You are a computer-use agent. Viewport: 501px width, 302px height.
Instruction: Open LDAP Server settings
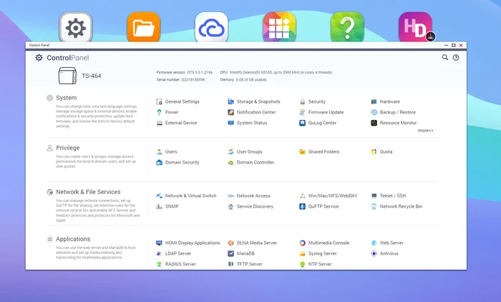click(173, 253)
